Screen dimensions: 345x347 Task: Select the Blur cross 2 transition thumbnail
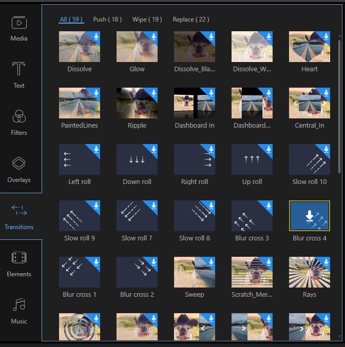click(137, 272)
